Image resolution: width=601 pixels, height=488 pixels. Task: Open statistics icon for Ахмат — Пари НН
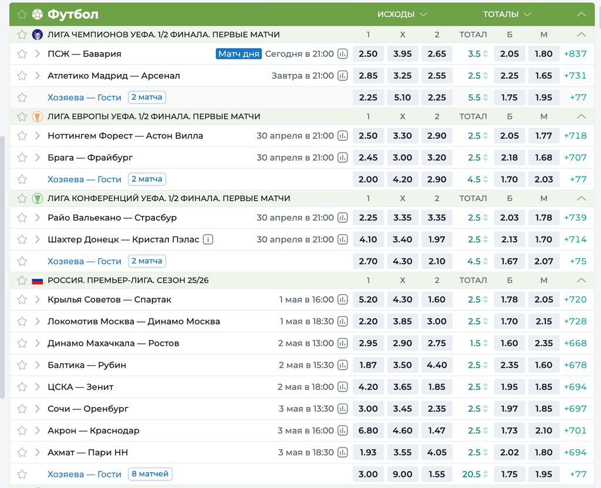[x=343, y=453]
